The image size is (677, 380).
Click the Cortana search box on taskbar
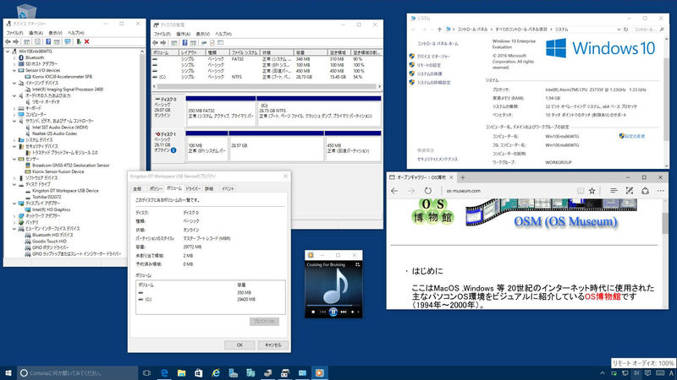coord(78,372)
